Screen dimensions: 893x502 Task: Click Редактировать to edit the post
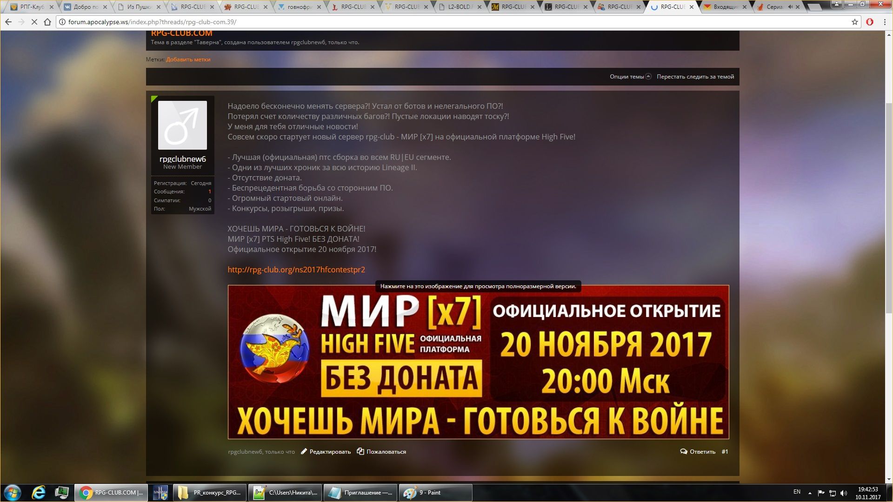point(326,452)
